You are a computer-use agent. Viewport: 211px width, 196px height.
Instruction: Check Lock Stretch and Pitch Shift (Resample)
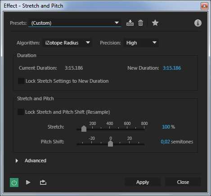(21, 112)
